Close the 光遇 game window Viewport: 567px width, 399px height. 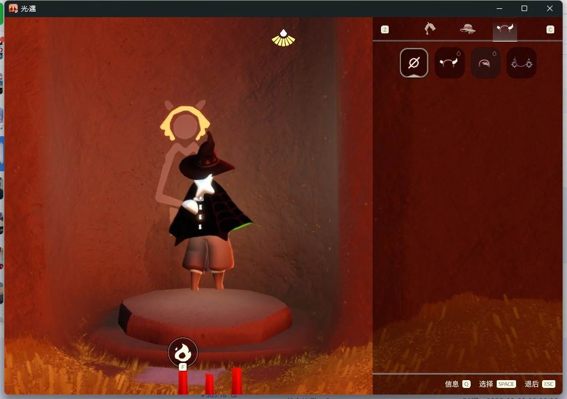550,8
